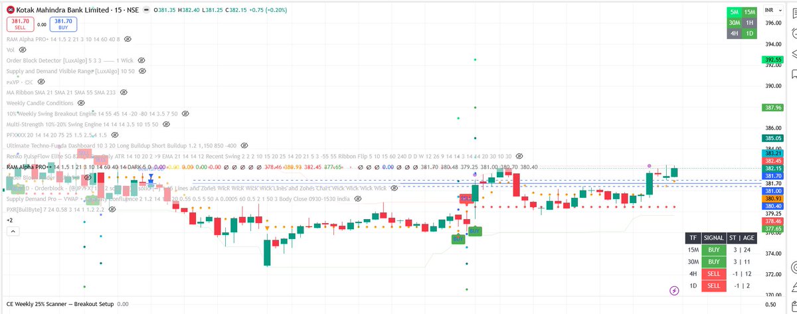Click the BUY signal in the 30M row

click(713, 262)
